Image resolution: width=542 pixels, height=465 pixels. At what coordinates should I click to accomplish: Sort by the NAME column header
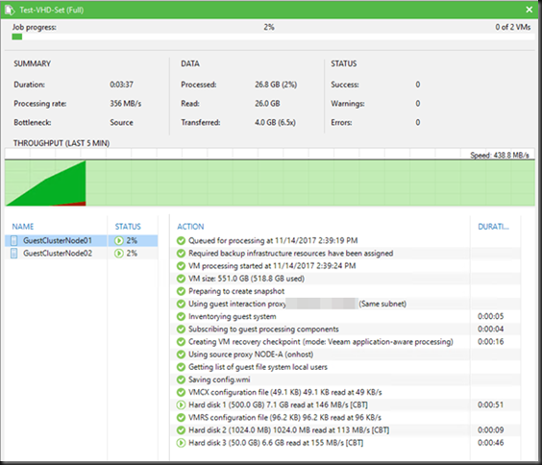pyautogui.click(x=23, y=227)
